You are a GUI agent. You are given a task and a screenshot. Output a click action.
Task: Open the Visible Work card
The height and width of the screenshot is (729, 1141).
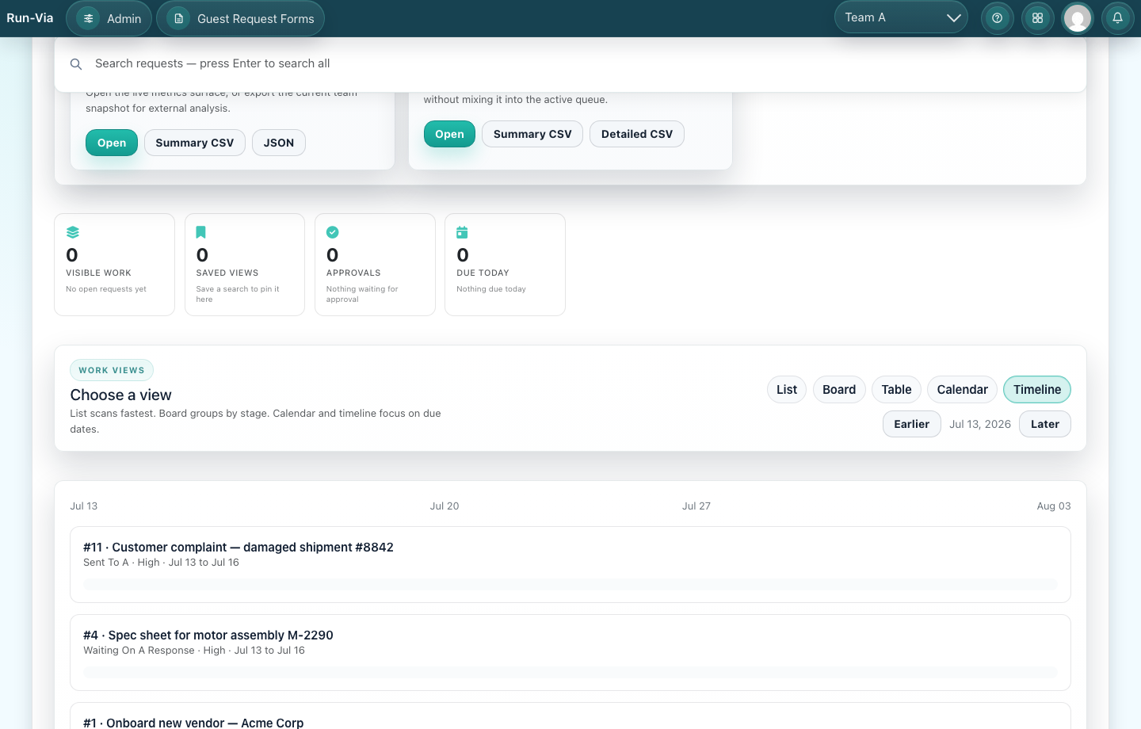(x=114, y=265)
